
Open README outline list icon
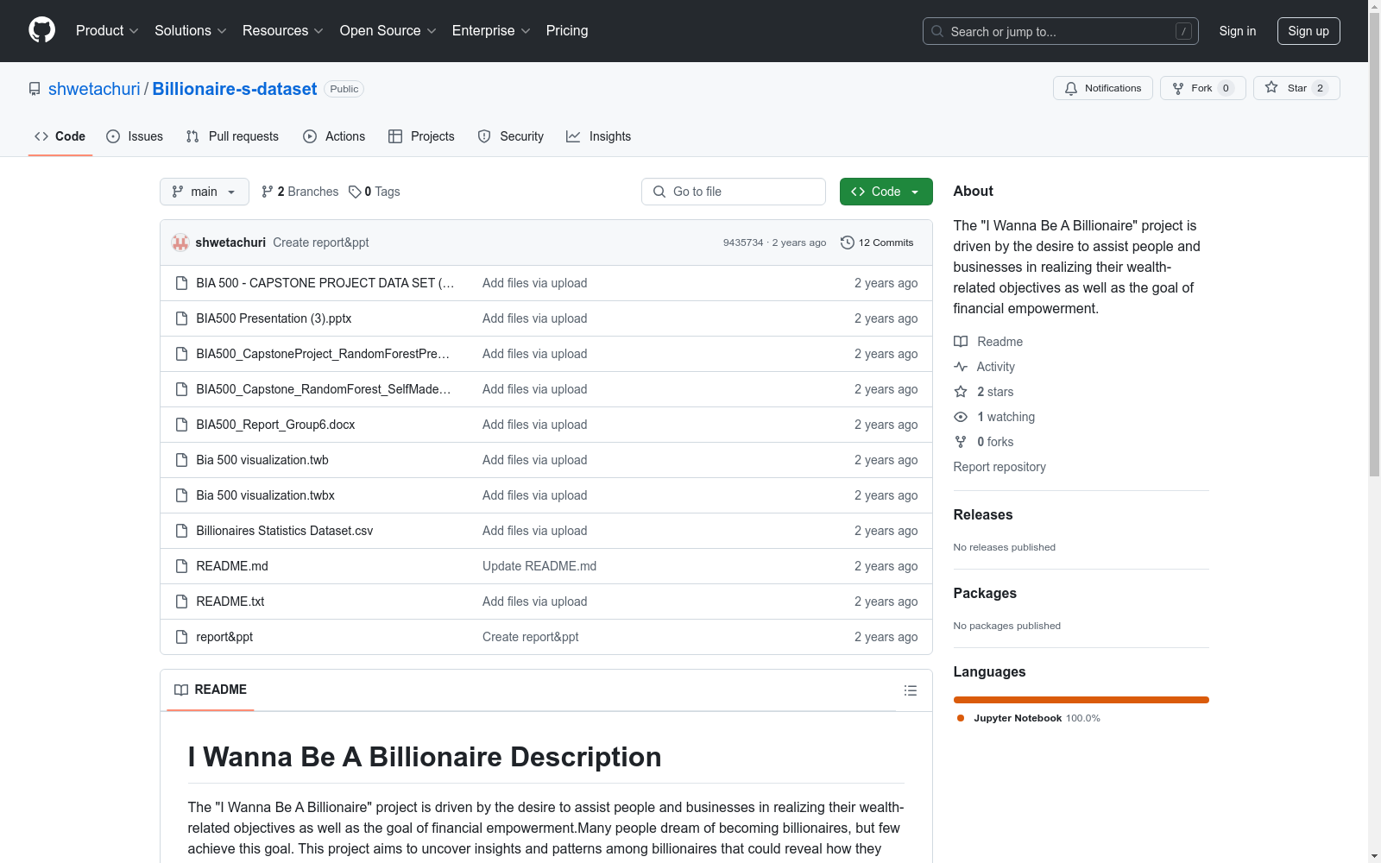[910, 690]
